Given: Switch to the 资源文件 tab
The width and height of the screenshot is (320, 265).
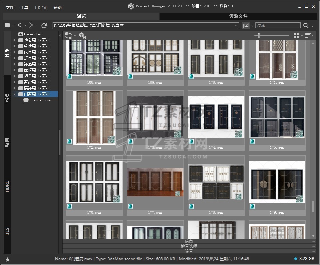Looking at the screenshot, I should (x=238, y=16).
